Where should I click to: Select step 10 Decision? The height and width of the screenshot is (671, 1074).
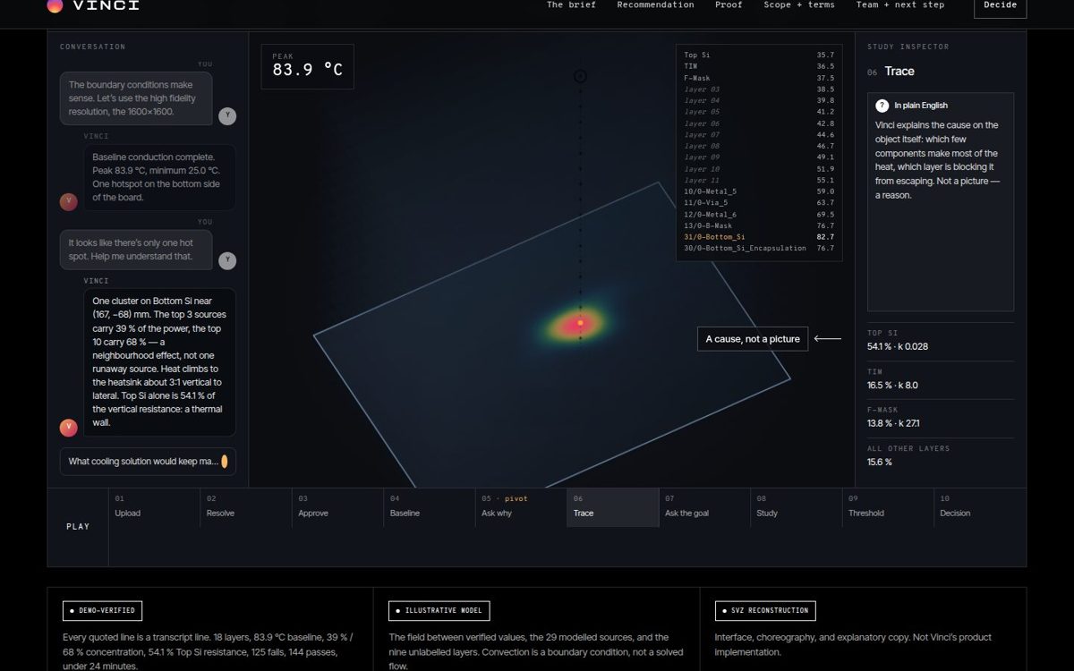click(980, 507)
